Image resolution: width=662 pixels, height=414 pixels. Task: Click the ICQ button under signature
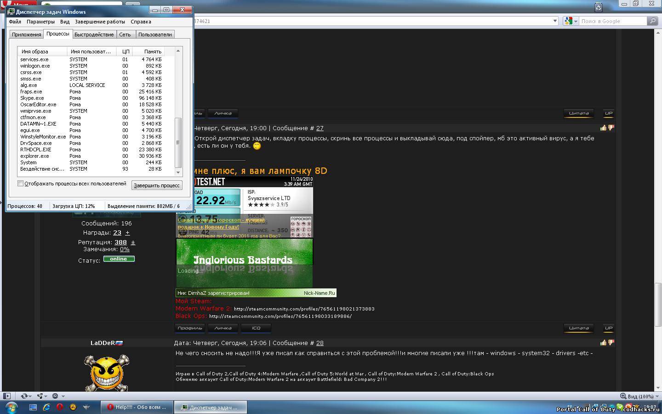tap(256, 328)
